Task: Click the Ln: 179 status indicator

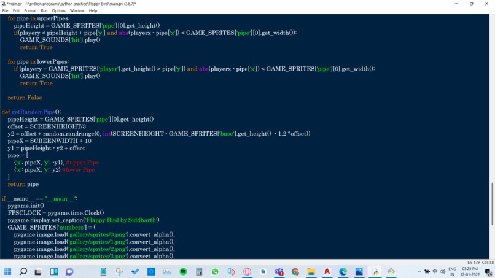Action: coord(474,263)
